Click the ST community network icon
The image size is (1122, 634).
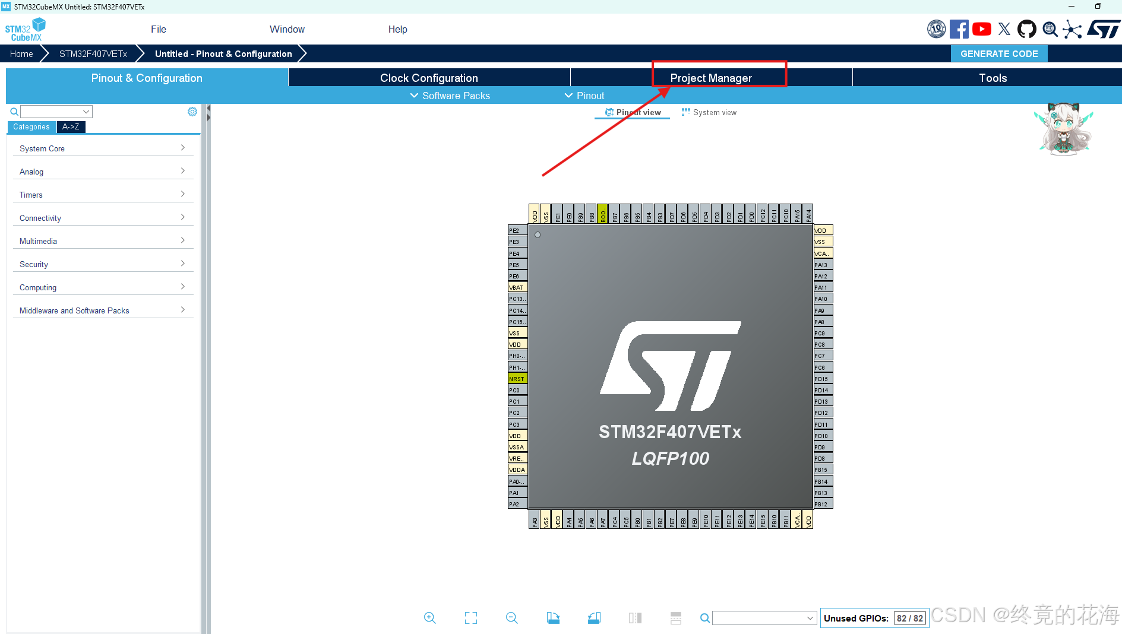tap(1072, 29)
